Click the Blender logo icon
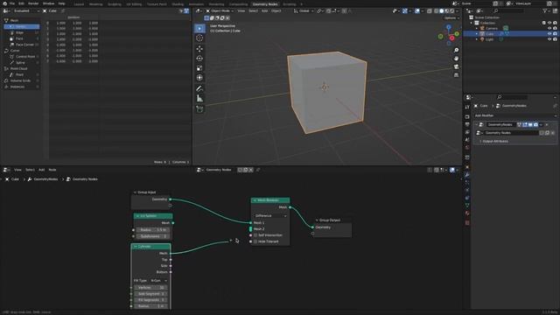 pos(4,3)
